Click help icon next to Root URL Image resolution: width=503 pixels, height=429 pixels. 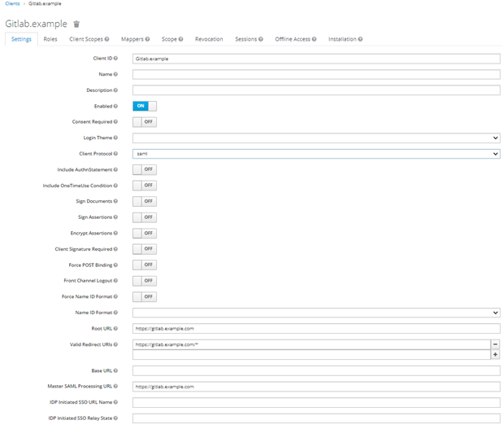tap(115, 329)
